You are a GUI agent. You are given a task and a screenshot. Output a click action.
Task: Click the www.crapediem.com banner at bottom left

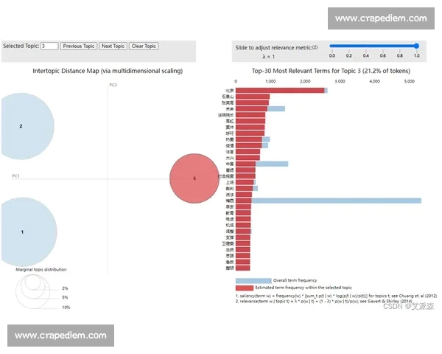(61, 336)
